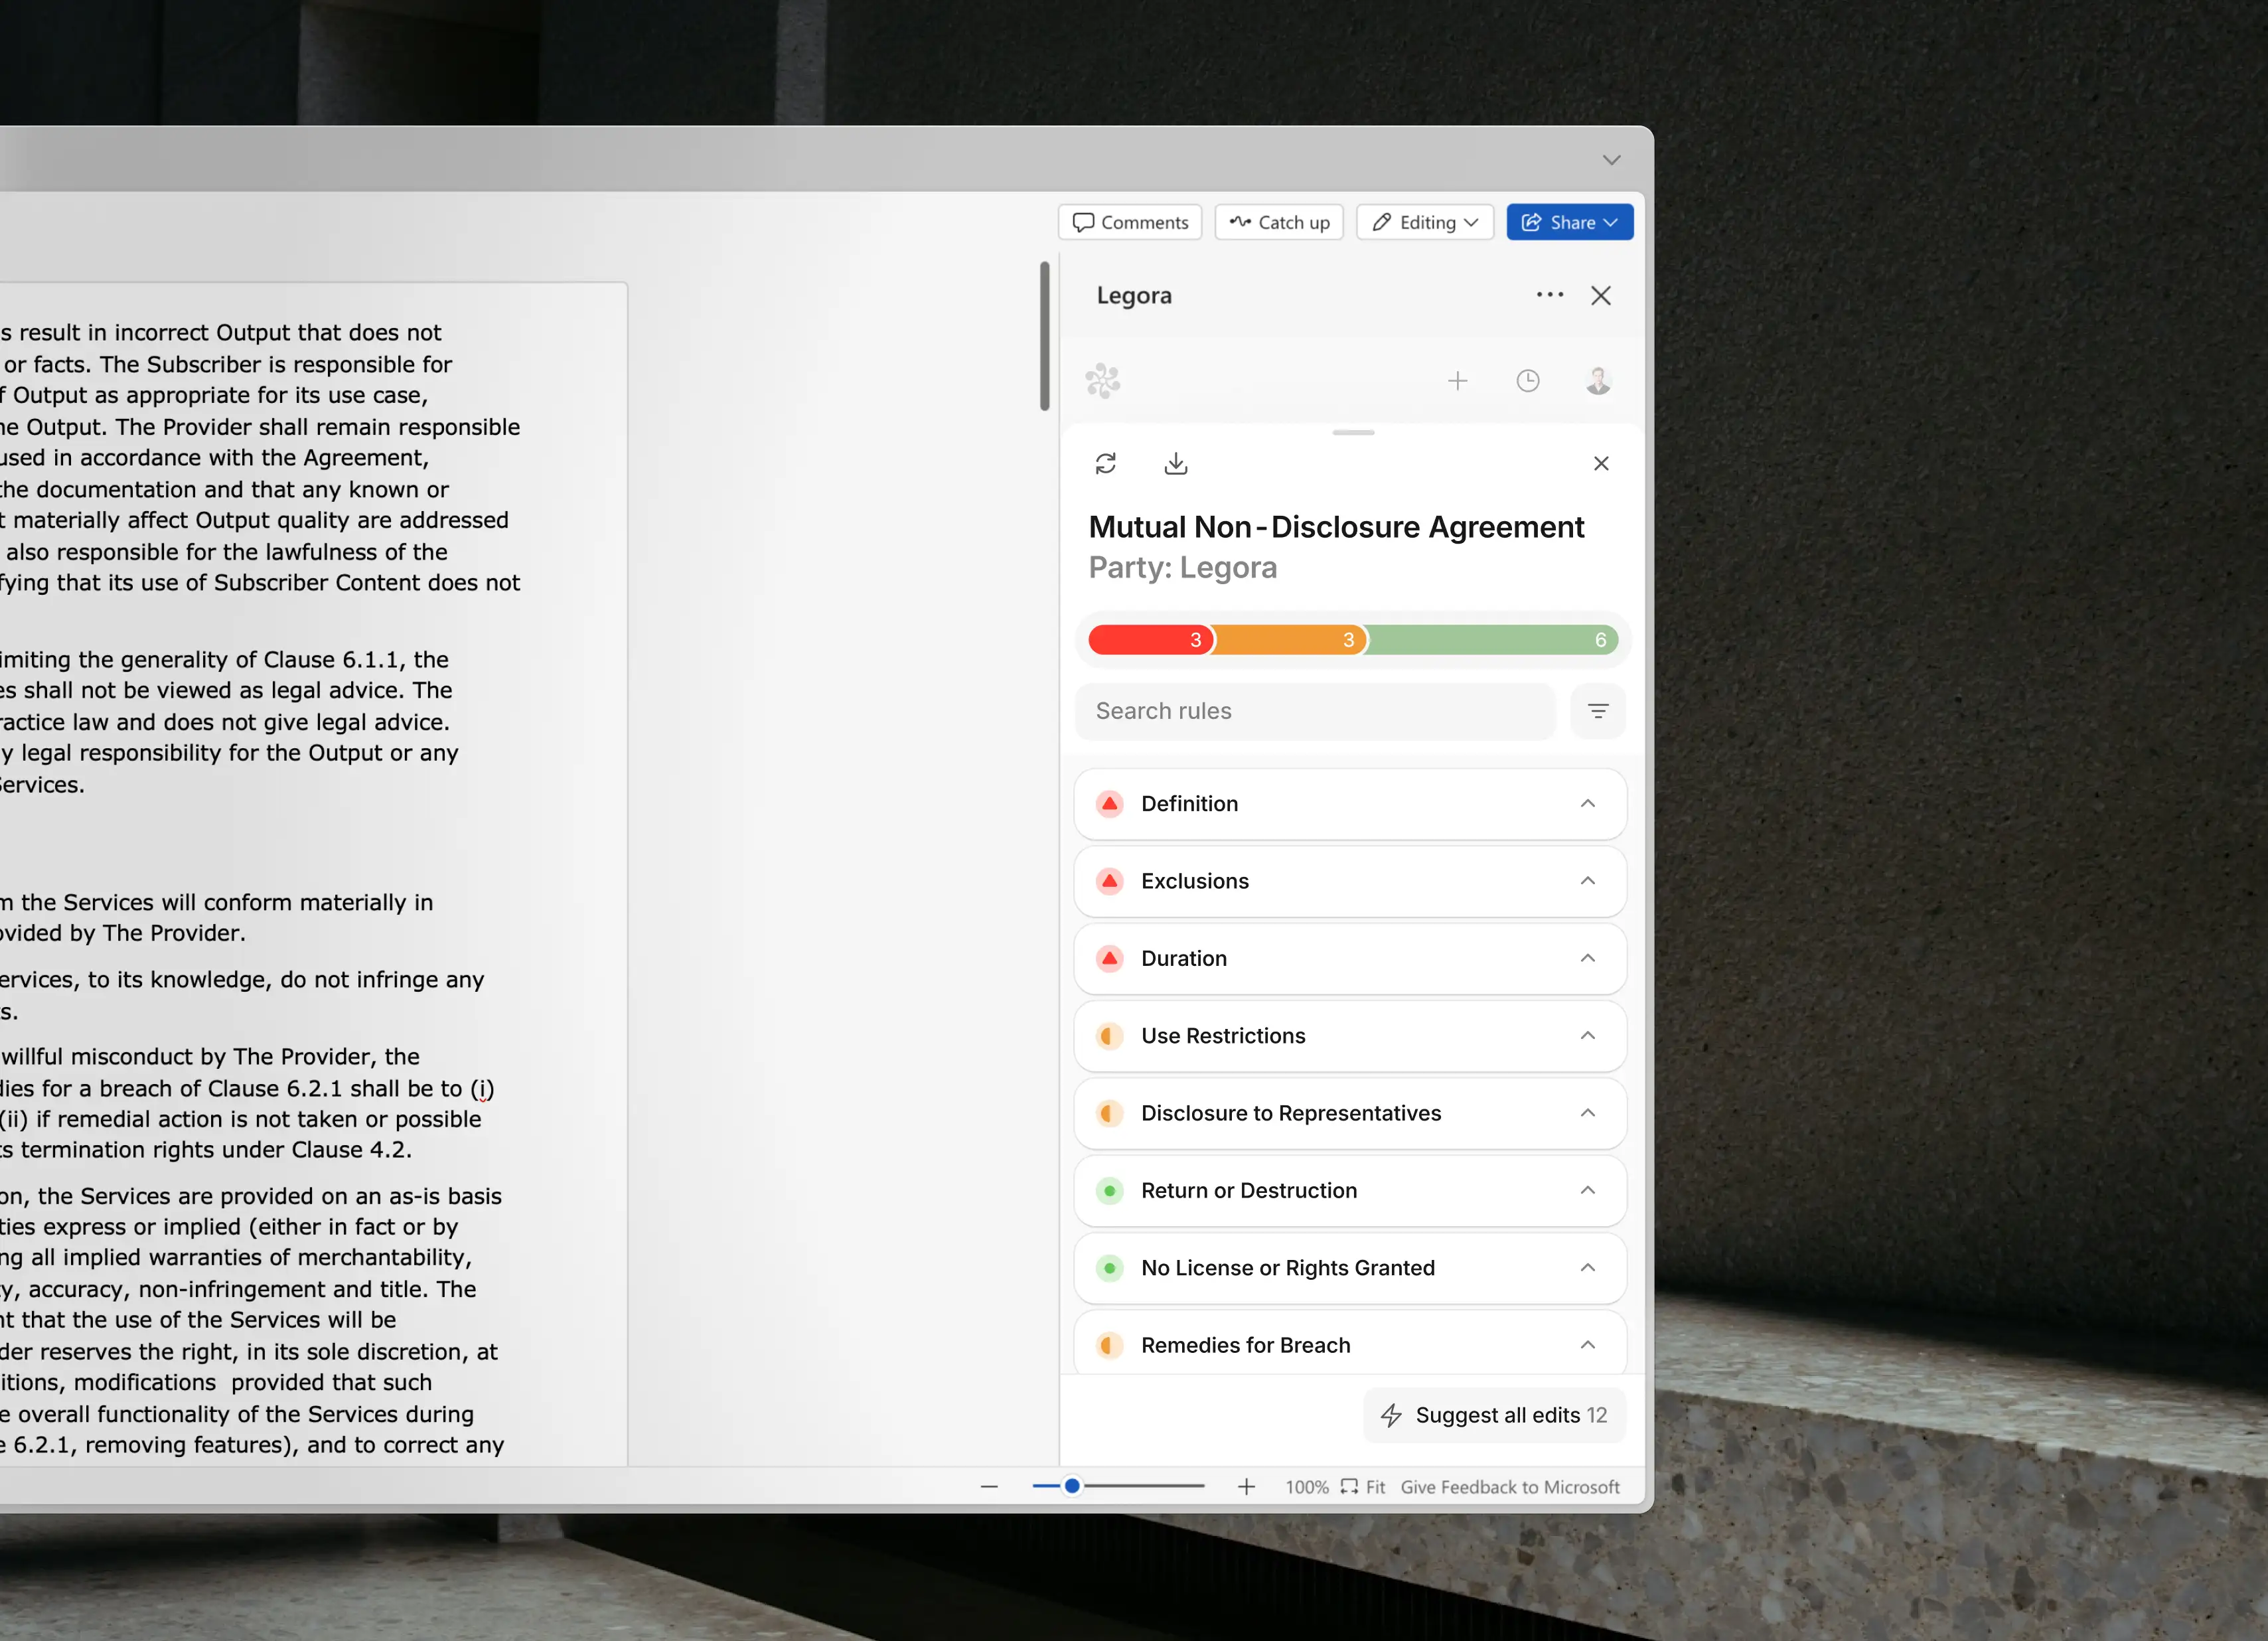Open the Editing mode dropdown
This screenshot has height=1641, width=2268.
1424,222
